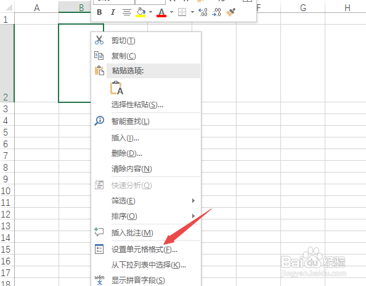Click decrease decimal icon
This screenshot has width=366, height=286.
click(216, 12)
